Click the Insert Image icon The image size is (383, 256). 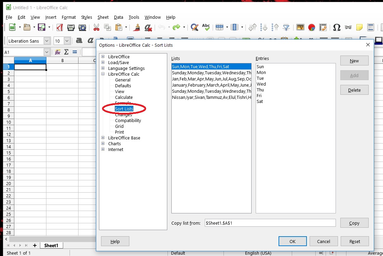click(x=300, y=27)
